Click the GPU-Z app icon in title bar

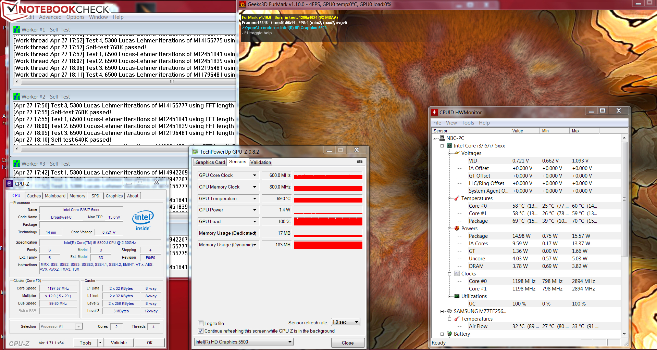click(195, 152)
